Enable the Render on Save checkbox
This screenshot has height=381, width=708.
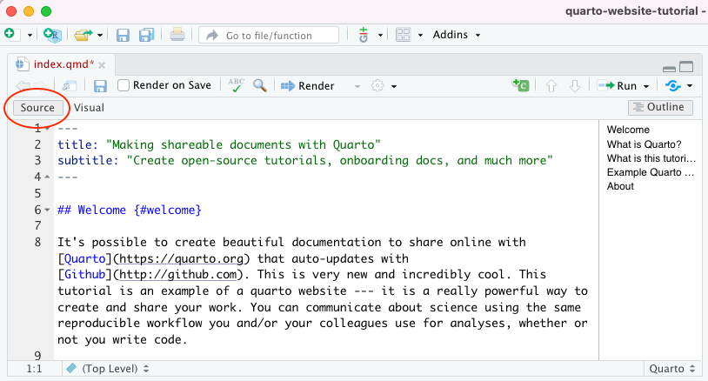coord(124,85)
